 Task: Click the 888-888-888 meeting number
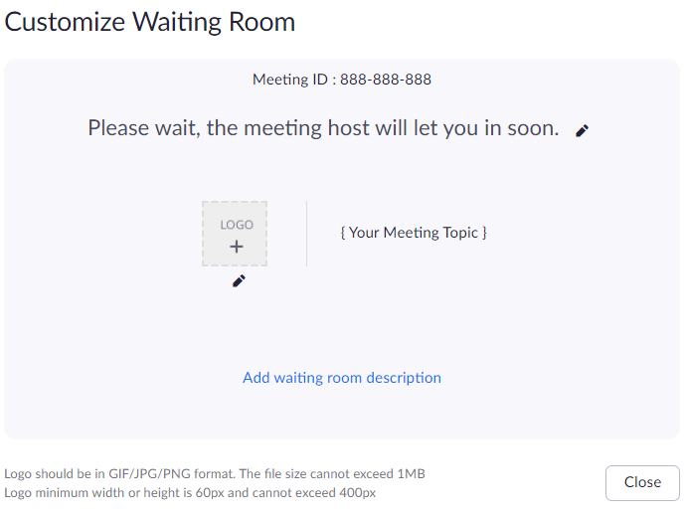point(386,80)
